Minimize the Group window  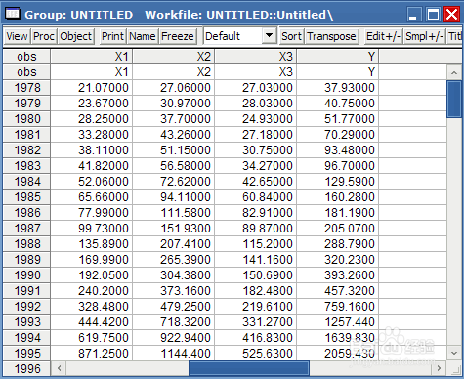coord(413,15)
